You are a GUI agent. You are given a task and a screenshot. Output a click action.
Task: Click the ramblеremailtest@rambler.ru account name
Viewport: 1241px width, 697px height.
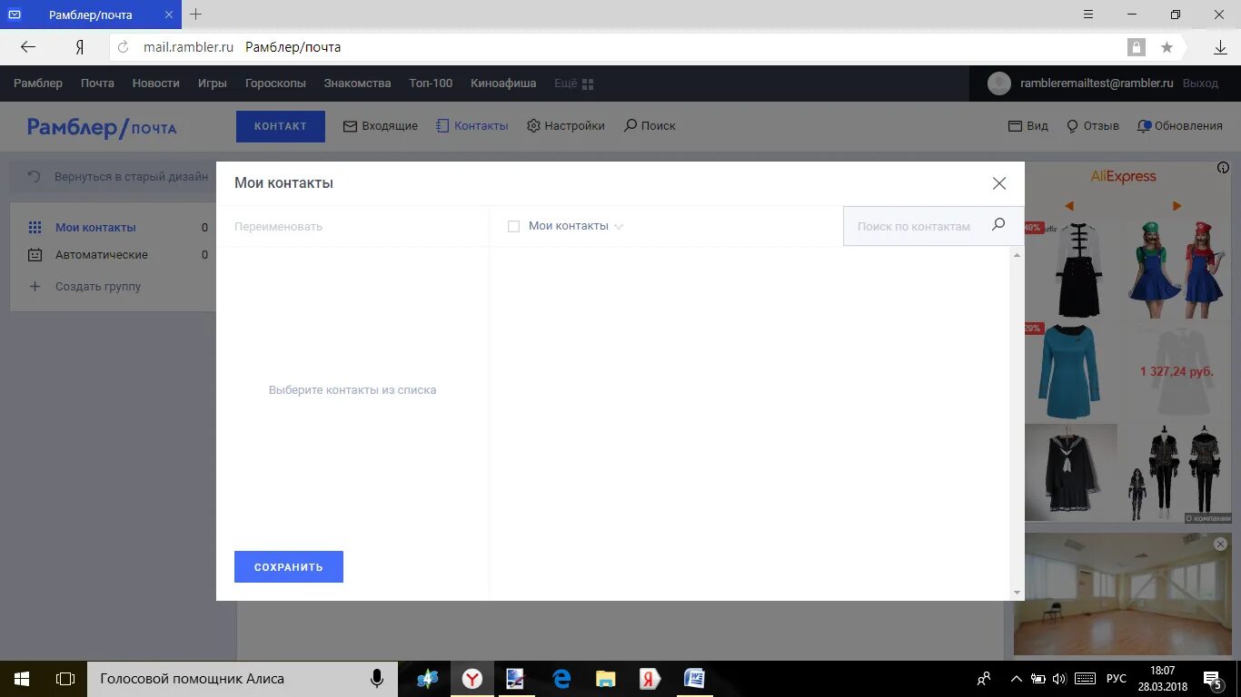(1097, 83)
